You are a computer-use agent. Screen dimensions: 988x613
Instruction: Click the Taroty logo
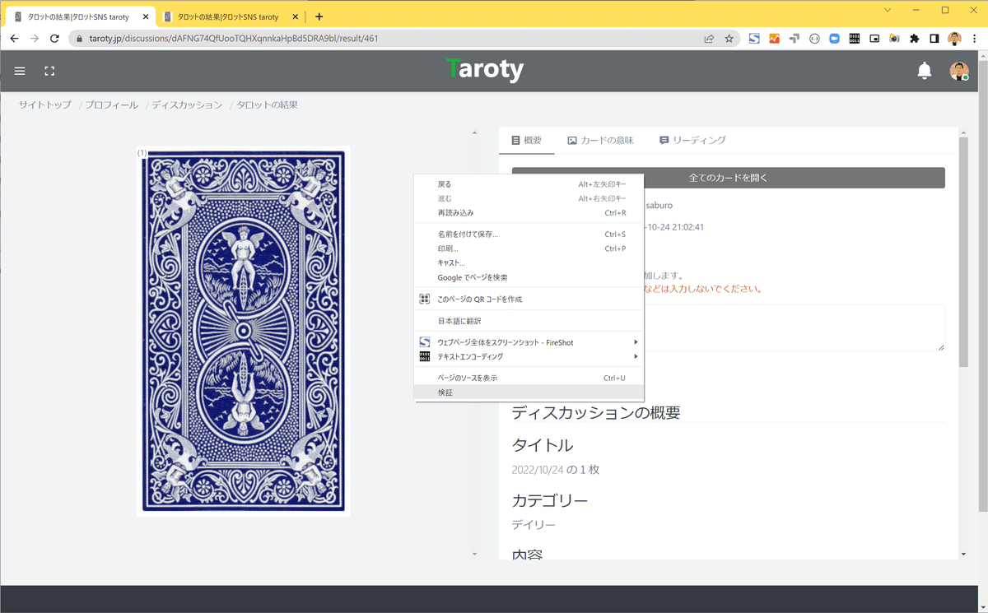(x=484, y=70)
